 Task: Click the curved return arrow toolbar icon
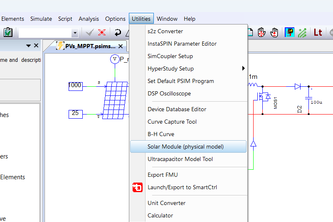click(x=118, y=33)
